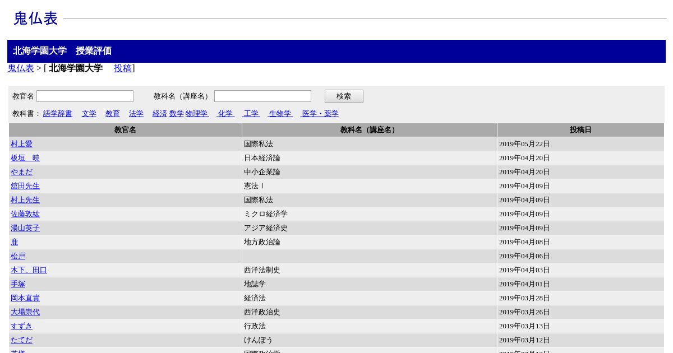Open instructor 舘田先生's link
The image size is (673, 353).
(25, 186)
